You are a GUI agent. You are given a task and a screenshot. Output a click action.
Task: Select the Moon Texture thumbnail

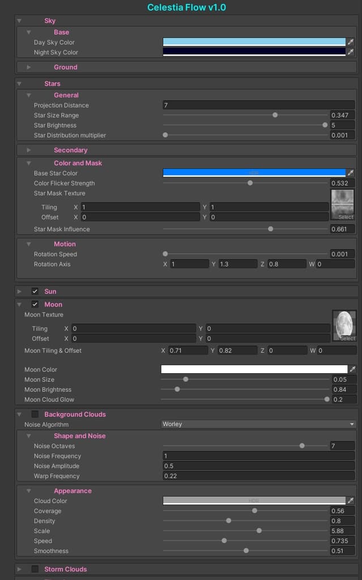tap(344, 326)
